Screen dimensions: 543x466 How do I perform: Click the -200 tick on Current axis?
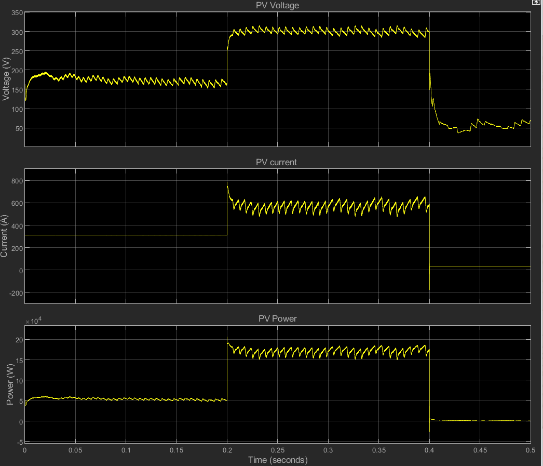click(16, 293)
